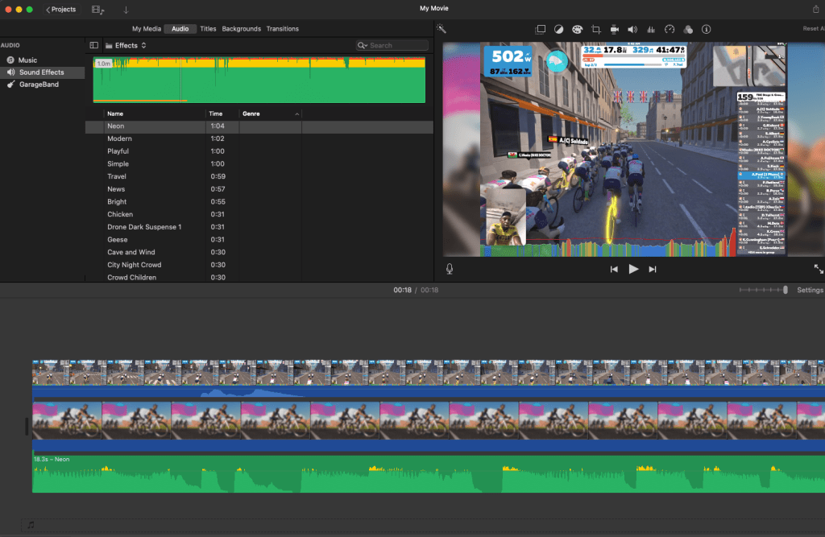
Task: Expand the search filter magnifier menu
Action: [x=363, y=46]
